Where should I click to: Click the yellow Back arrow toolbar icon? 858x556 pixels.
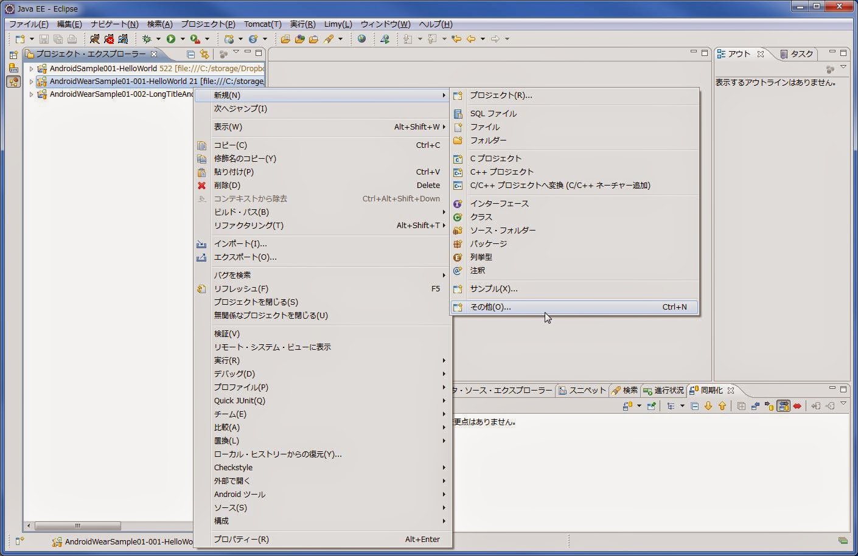(471, 39)
